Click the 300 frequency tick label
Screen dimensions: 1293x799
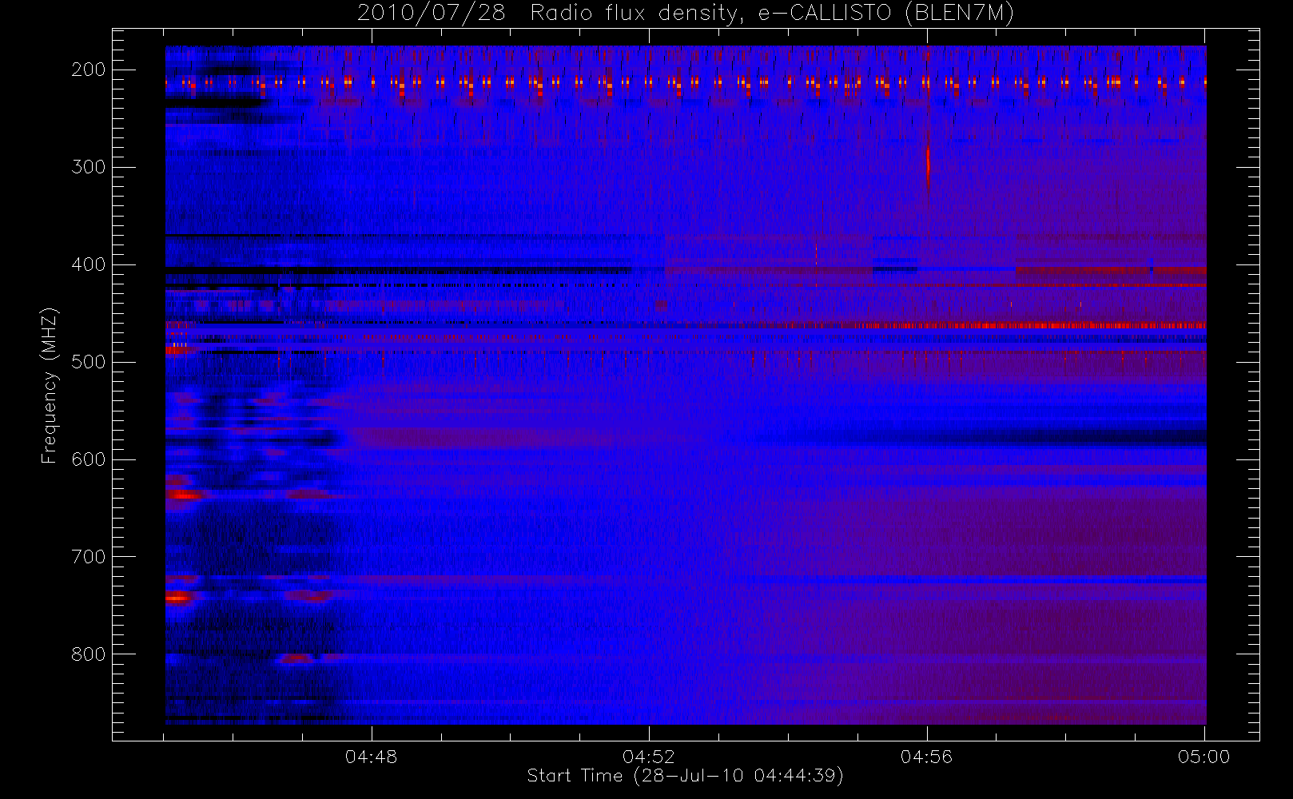(x=88, y=167)
